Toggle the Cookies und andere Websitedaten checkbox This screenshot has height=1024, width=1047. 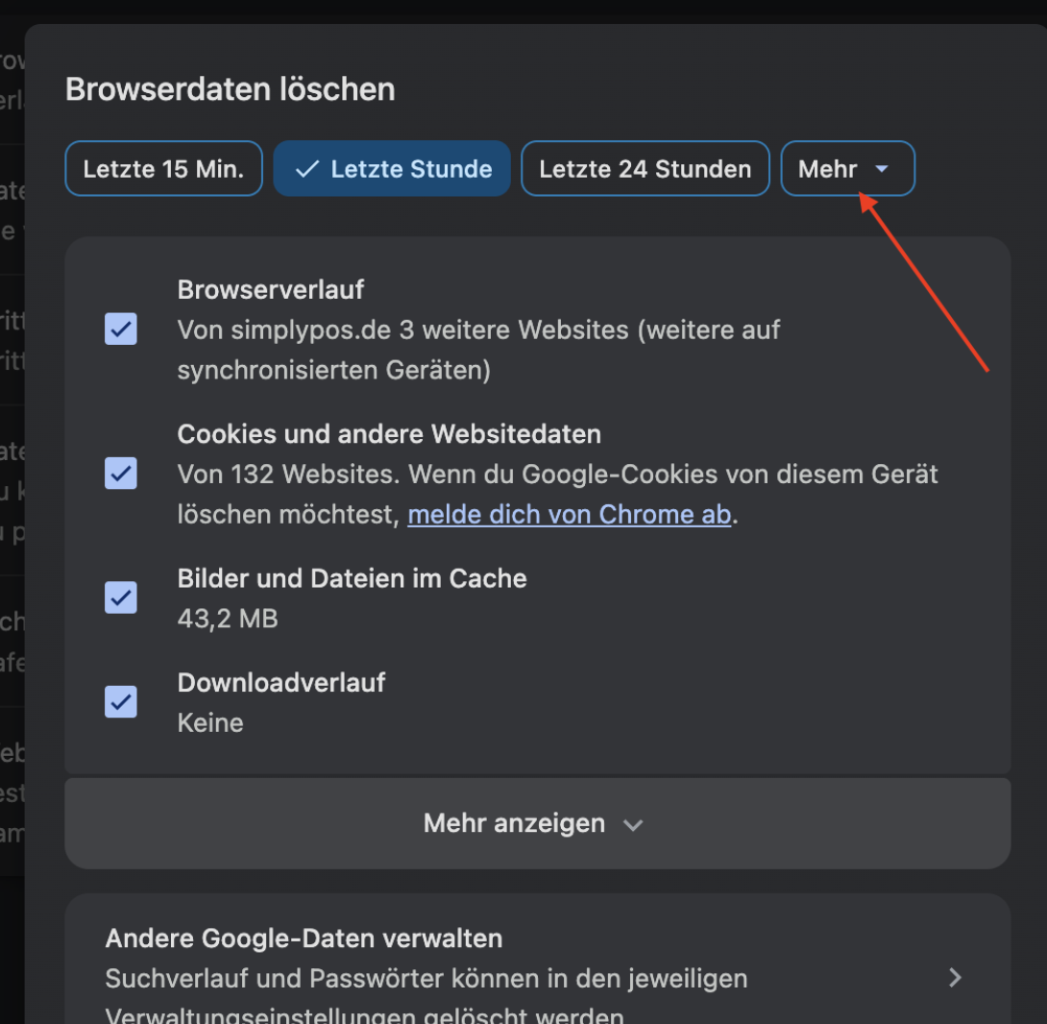[x=121, y=473]
